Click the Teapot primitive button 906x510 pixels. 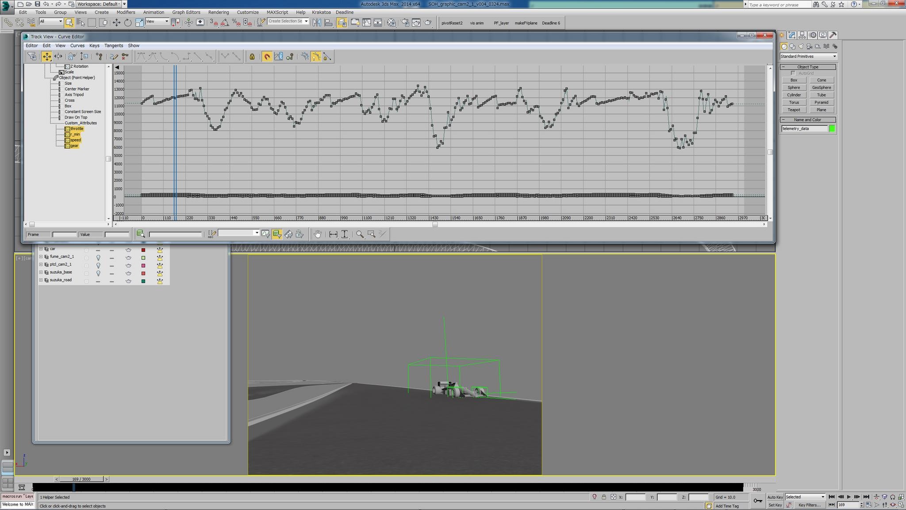(x=794, y=110)
